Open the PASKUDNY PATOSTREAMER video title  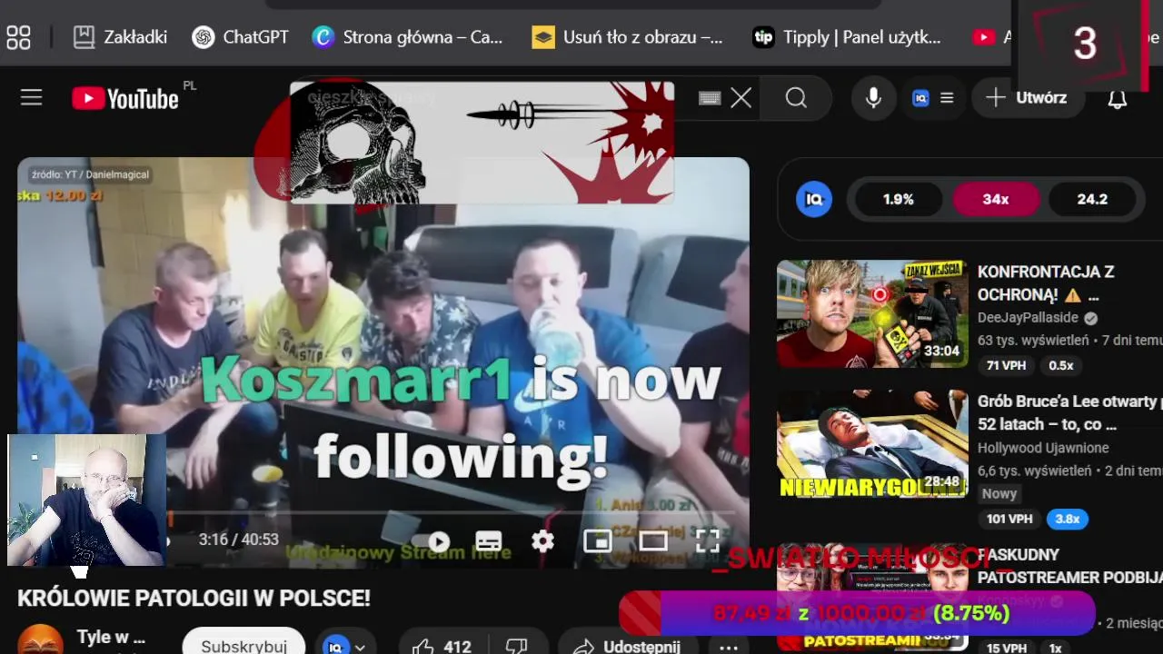coord(1069,565)
